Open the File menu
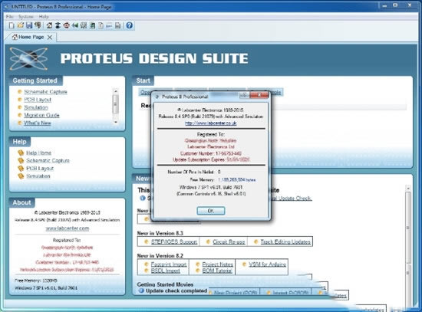422x312 pixels. point(10,17)
